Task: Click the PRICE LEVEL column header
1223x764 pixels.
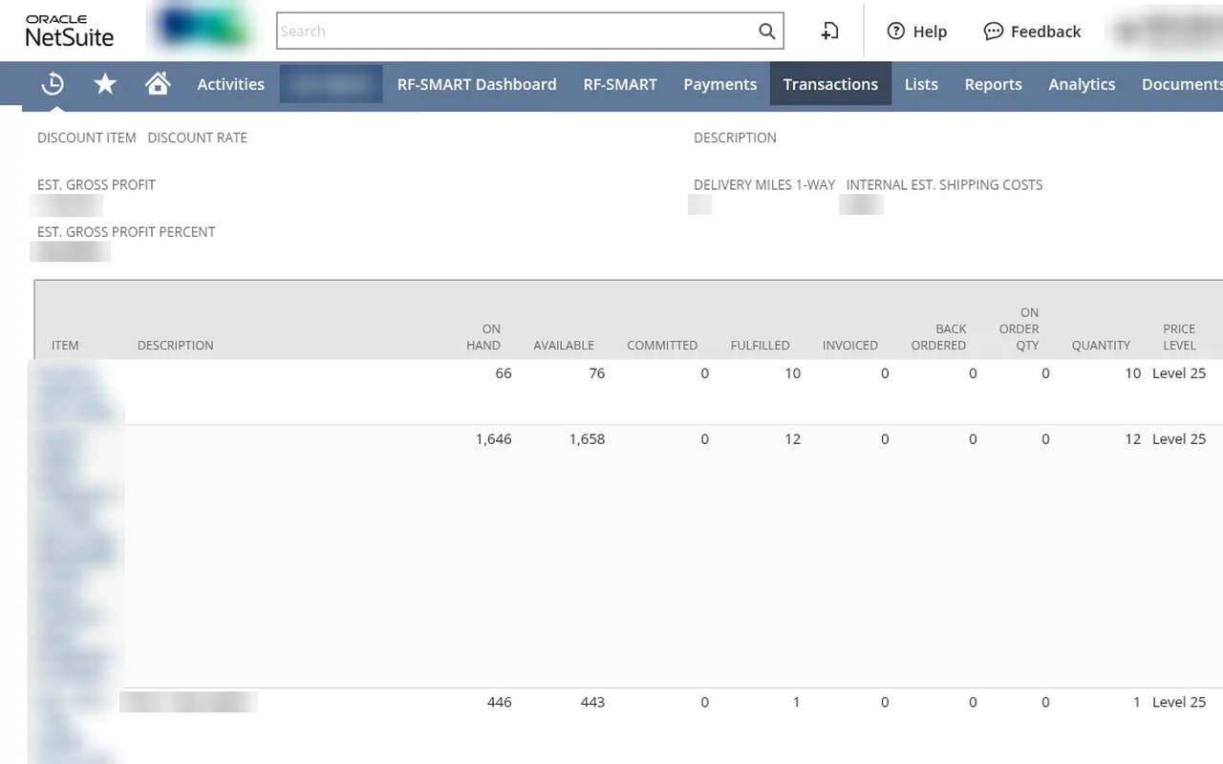Action: pos(1179,336)
